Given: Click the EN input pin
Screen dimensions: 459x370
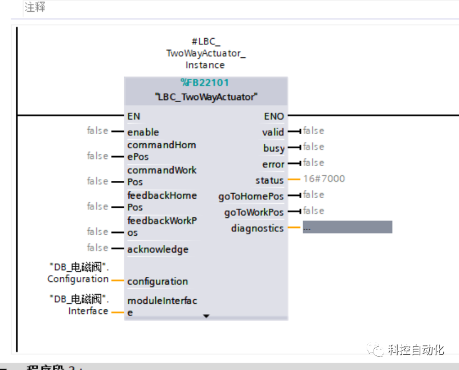Looking at the screenshot, I should (x=134, y=116).
